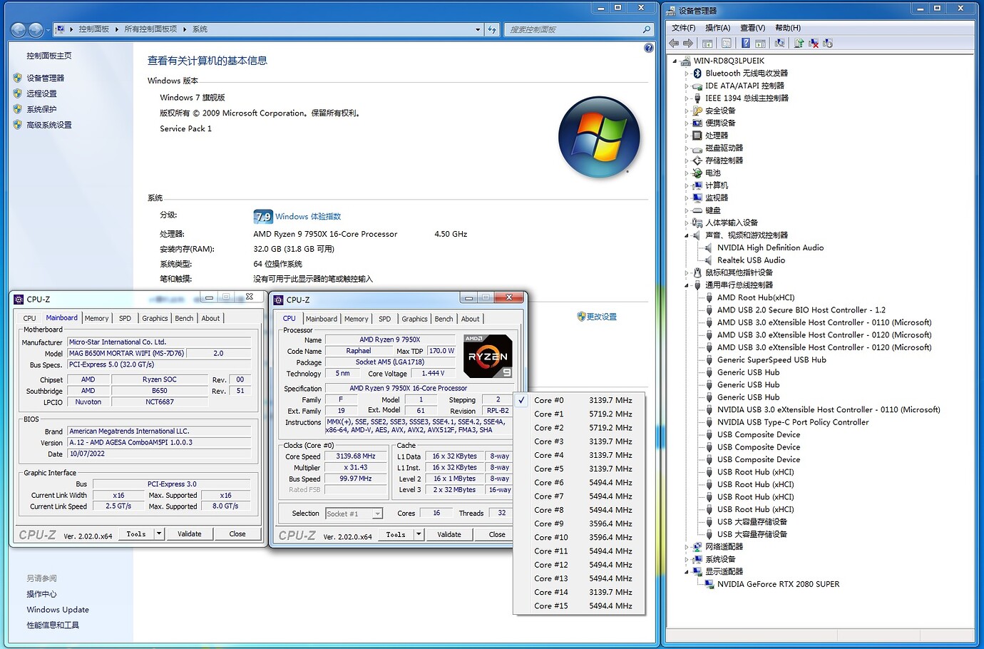
Task: Click the Core Voltage reading field
Action: [432, 373]
